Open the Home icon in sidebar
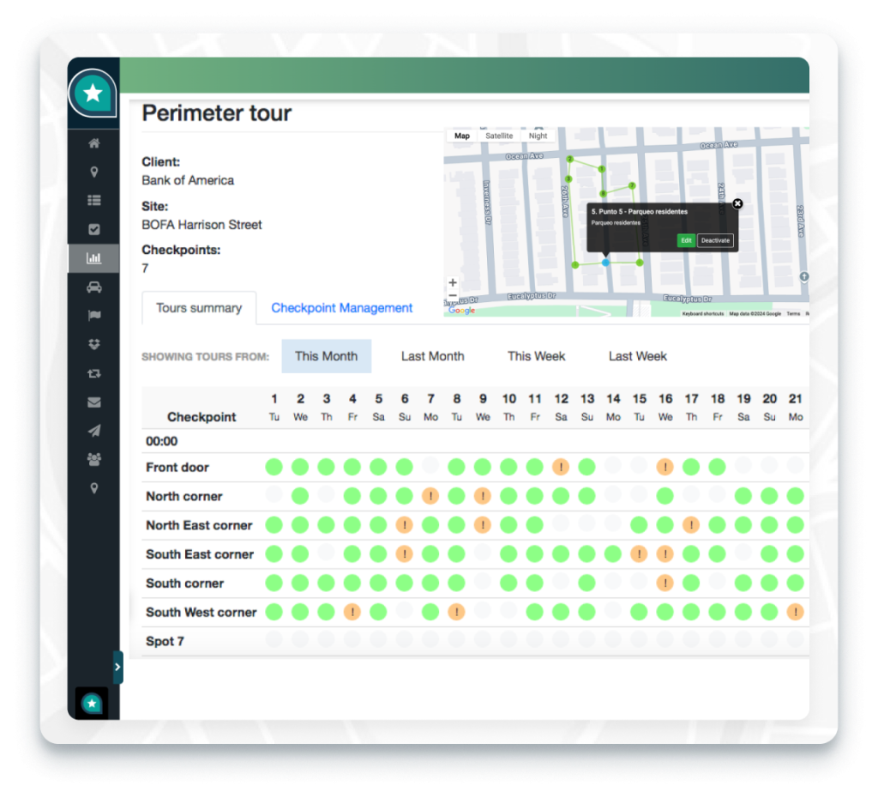This screenshot has height=792, width=878. (93, 143)
